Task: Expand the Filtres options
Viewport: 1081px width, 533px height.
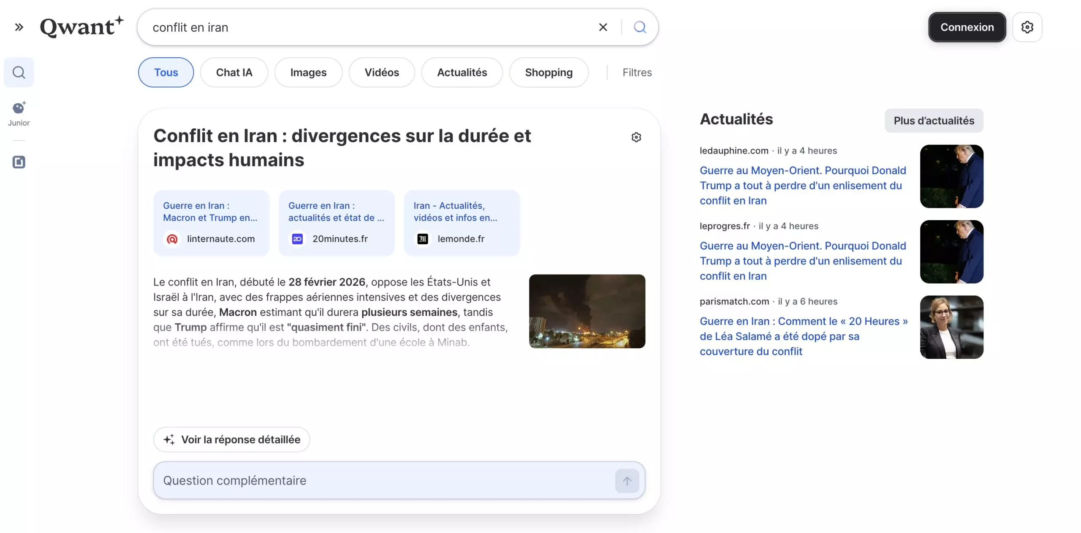Action: pyautogui.click(x=637, y=73)
